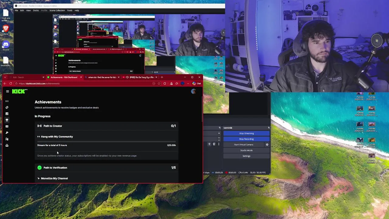Open the OBS Help menu
Viewport: 389px width, 219px height.
[x=77, y=10]
